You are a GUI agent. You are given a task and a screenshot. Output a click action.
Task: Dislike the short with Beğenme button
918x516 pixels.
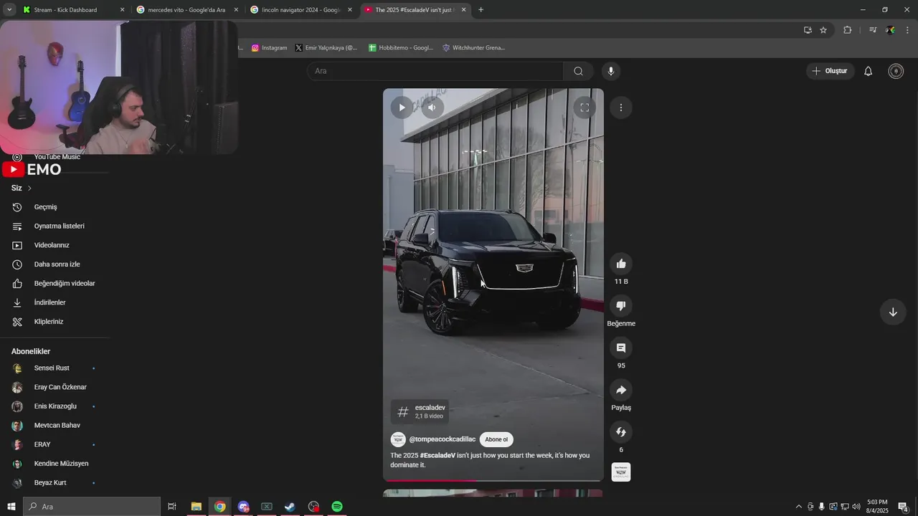pyautogui.click(x=621, y=306)
